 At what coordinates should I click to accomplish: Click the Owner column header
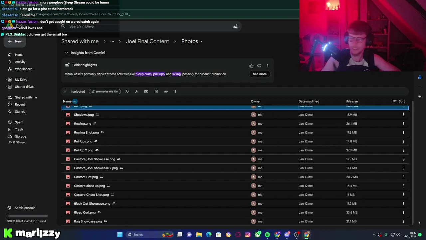point(256,101)
